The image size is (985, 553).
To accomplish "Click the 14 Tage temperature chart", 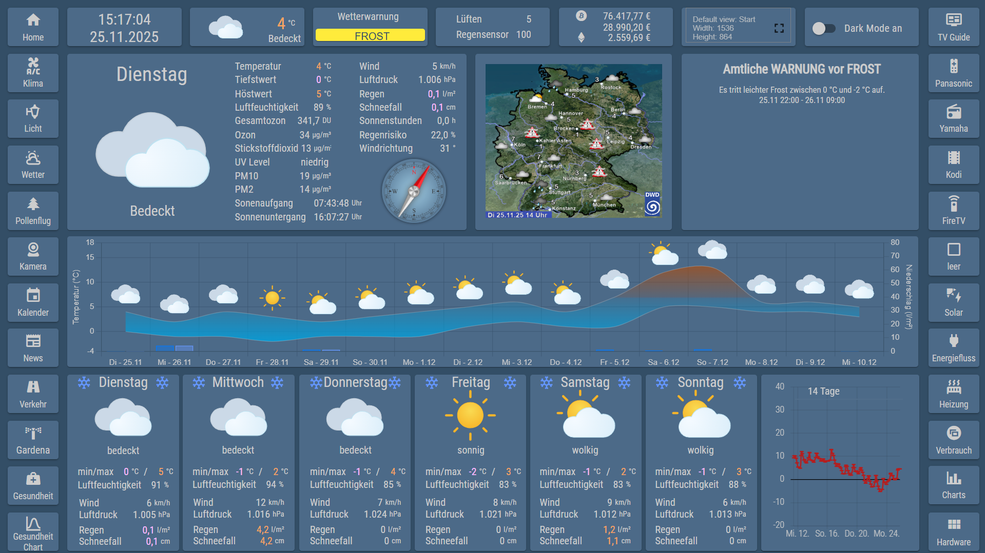I will click(x=840, y=463).
